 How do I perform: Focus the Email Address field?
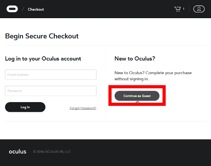coord(50,75)
